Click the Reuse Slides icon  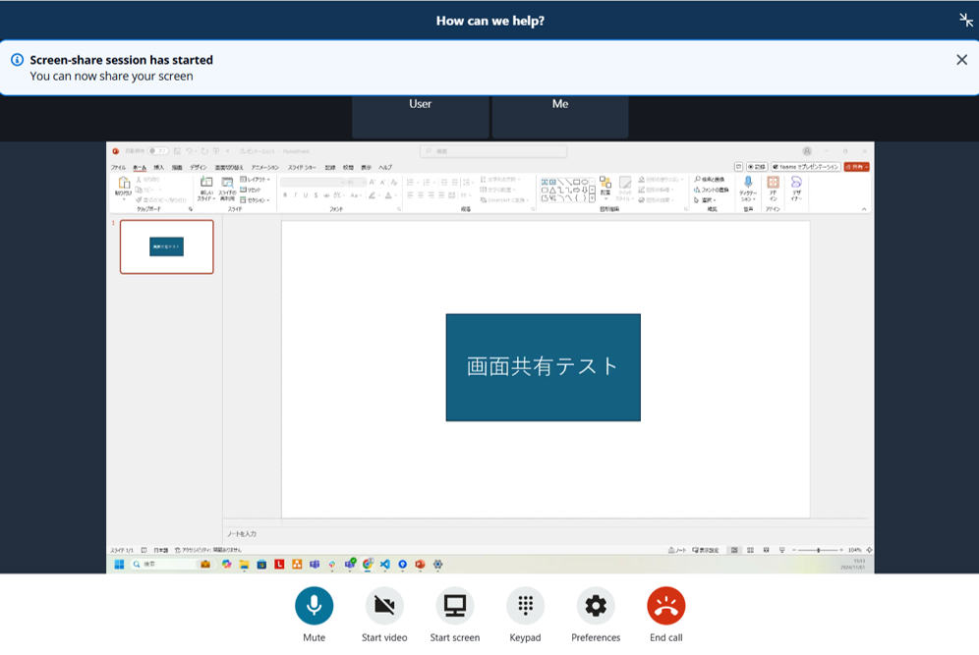[227, 182]
